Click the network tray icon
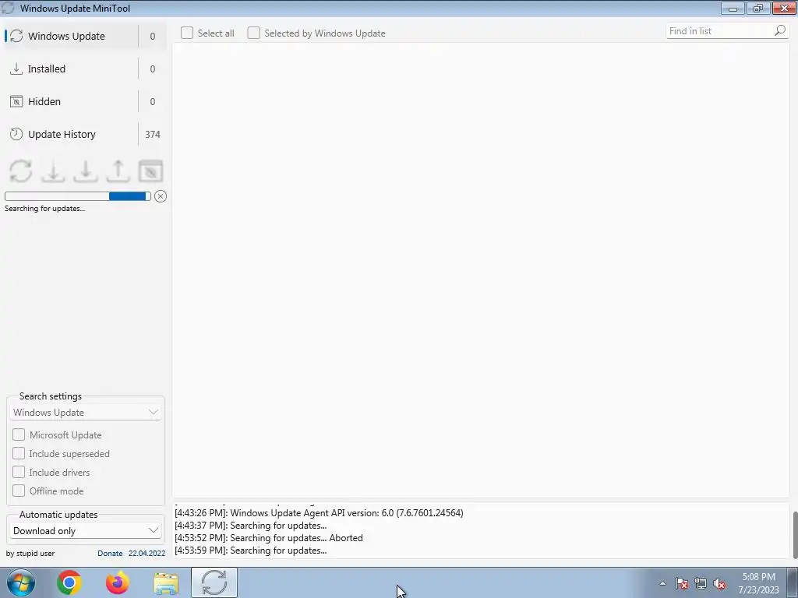 pos(701,583)
